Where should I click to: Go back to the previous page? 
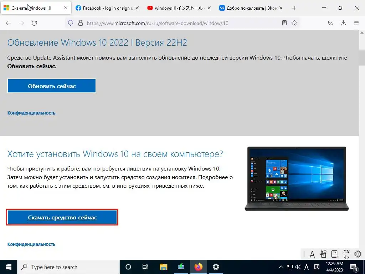pos(9,23)
